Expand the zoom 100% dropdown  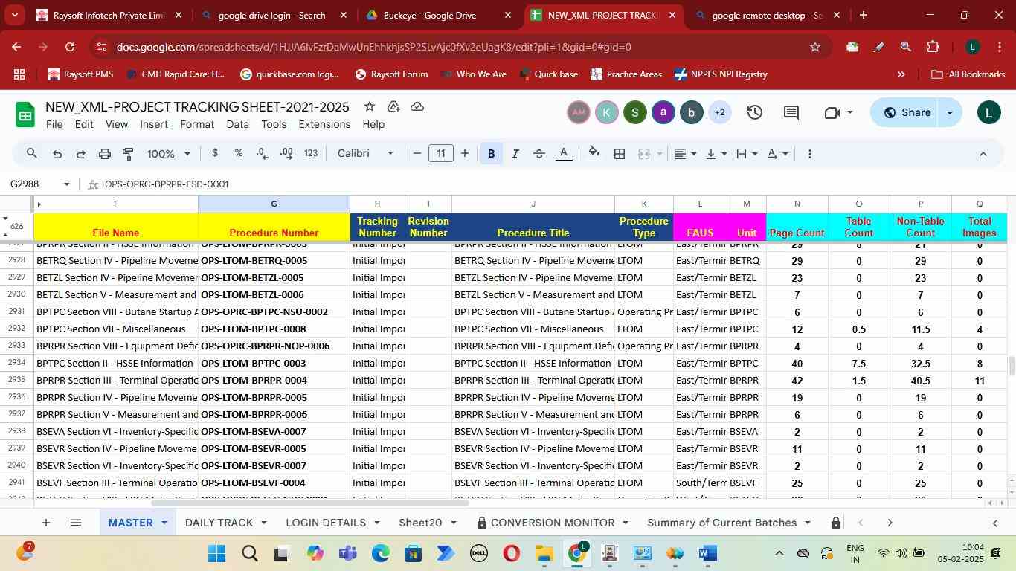pos(168,154)
